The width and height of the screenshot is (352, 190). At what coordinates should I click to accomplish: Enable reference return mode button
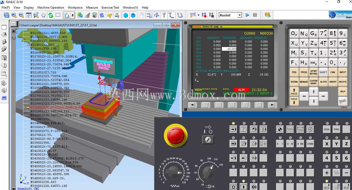pyautogui.click(x=280, y=129)
